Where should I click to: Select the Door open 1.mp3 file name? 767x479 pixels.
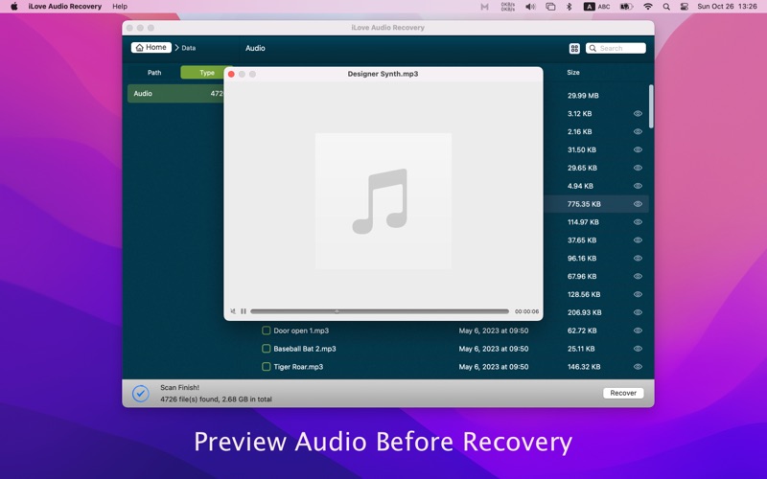tap(301, 331)
